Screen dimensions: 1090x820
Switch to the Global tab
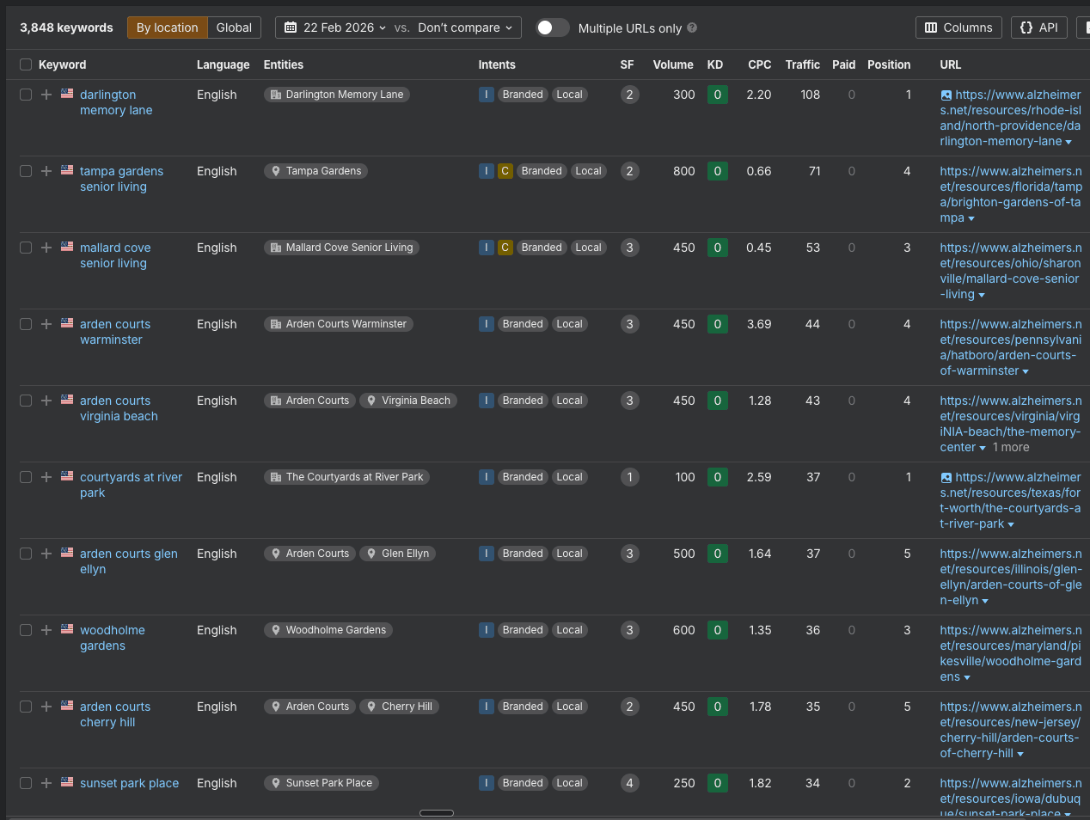click(x=234, y=28)
